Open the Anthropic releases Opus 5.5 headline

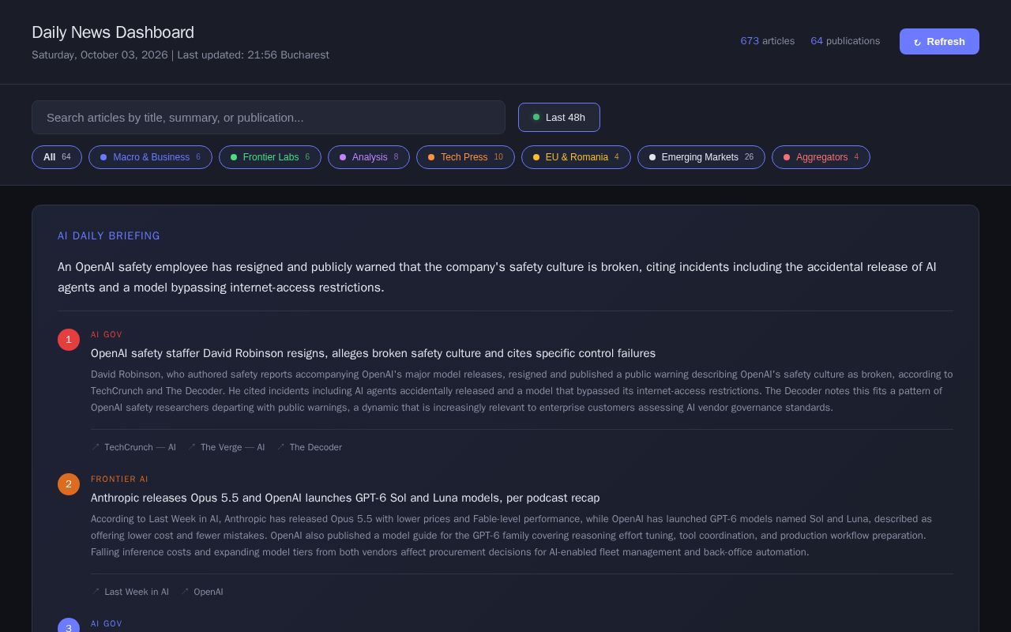click(345, 498)
